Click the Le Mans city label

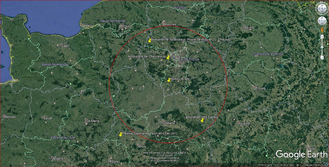92,121
